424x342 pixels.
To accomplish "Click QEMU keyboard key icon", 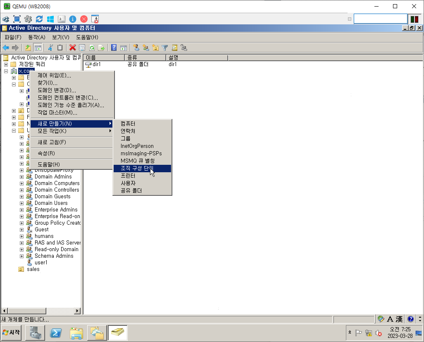I will coord(62,19).
